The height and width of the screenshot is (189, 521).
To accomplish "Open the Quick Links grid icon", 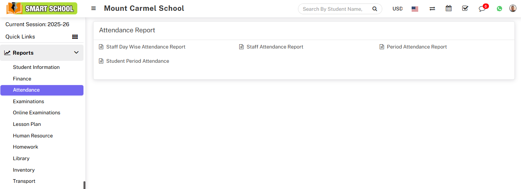I will pyautogui.click(x=75, y=37).
